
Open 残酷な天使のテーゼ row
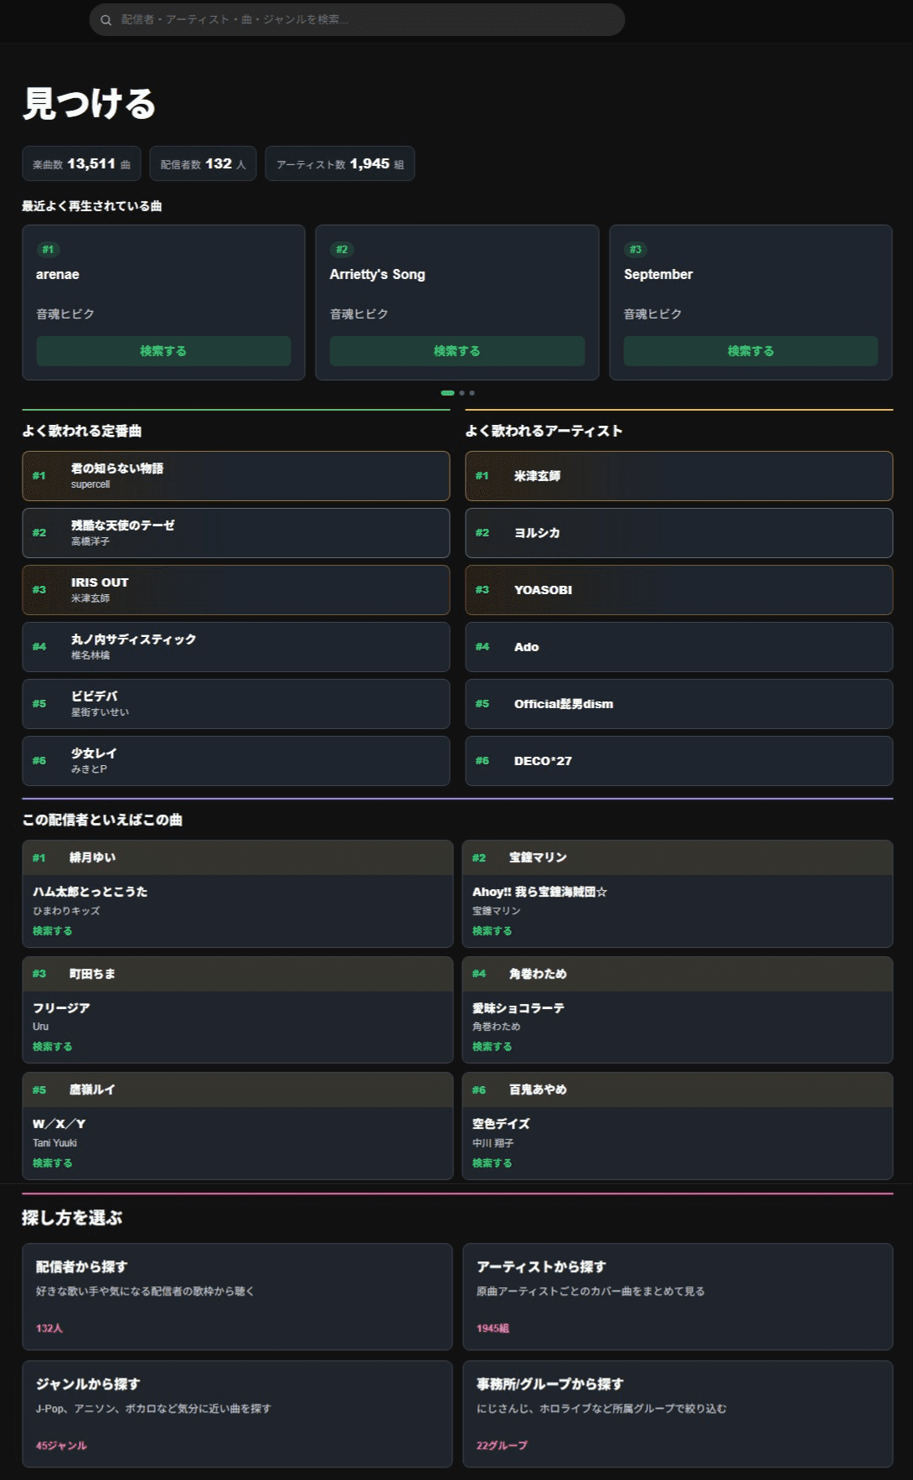(236, 533)
